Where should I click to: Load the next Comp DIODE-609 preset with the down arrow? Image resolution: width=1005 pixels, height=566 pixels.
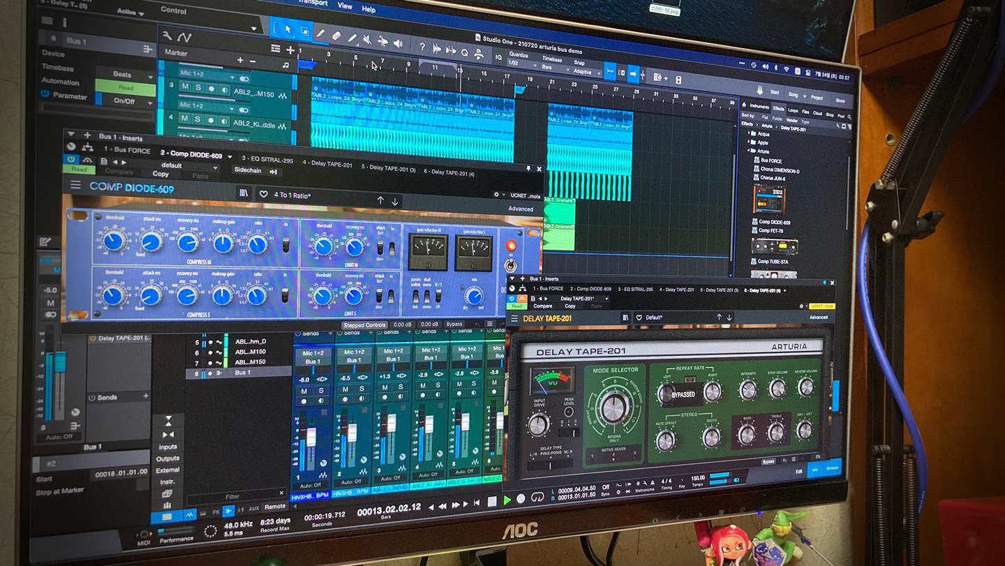point(395,200)
